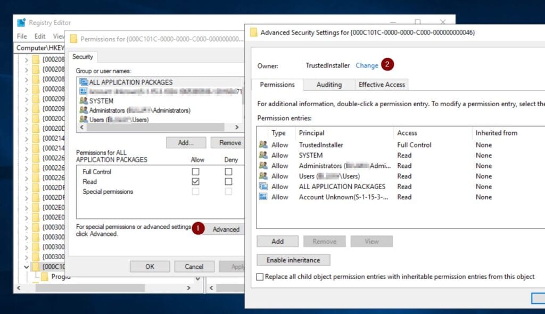Click Registry Editor address bar path field

[40, 48]
